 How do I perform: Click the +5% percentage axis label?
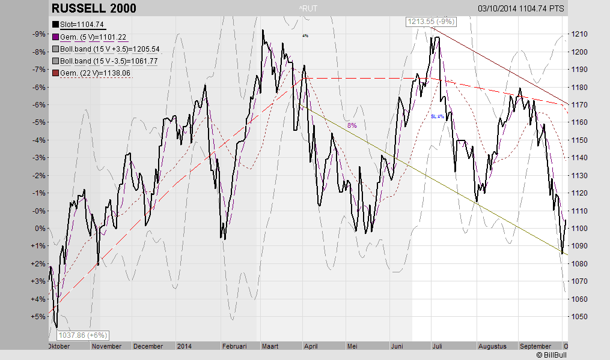click(38, 317)
